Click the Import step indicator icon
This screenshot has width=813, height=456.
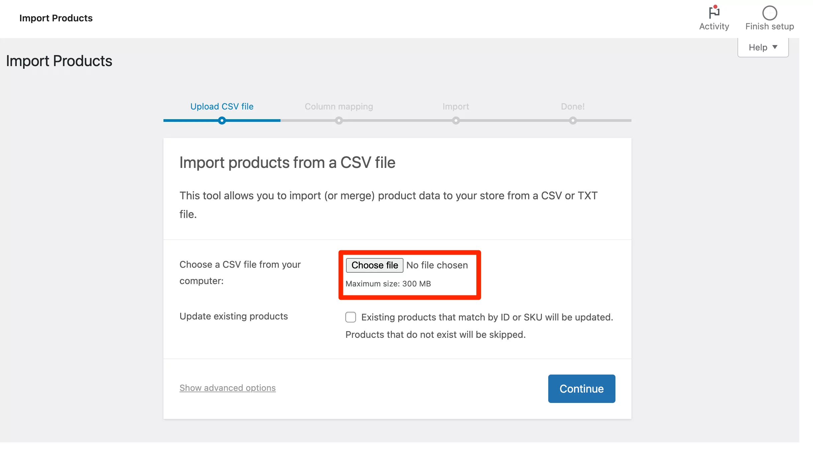[456, 121]
